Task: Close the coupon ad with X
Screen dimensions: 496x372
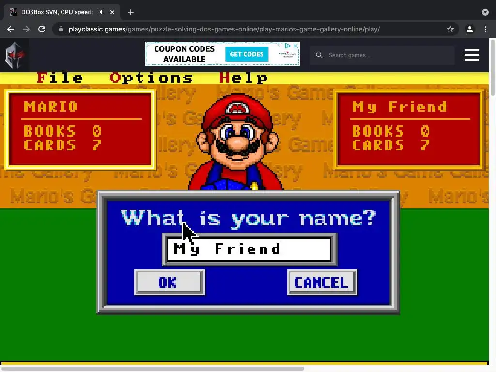Action: point(295,46)
